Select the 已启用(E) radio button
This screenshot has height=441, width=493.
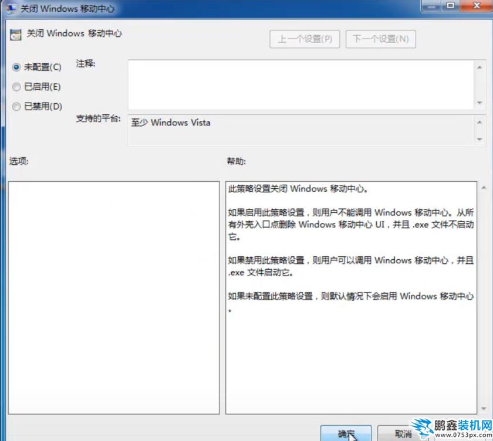[x=16, y=87]
